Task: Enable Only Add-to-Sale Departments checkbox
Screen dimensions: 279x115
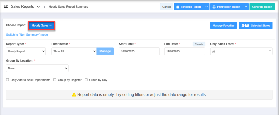Action: click(x=7, y=80)
